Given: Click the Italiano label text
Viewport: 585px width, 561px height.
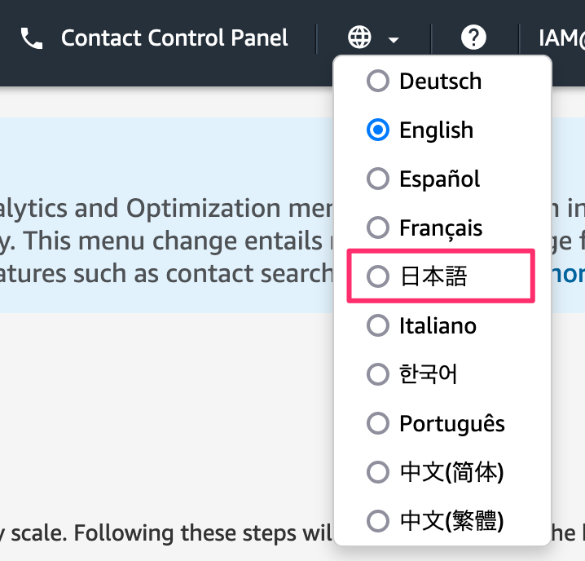Looking at the screenshot, I should click(438, 326).
